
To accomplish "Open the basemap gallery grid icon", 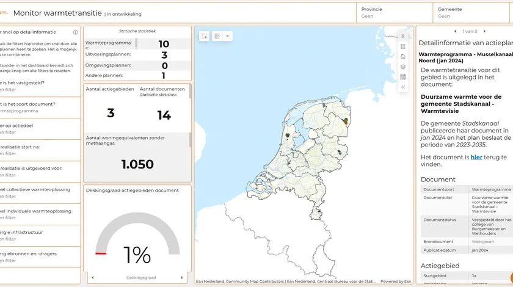I will 403,77.
